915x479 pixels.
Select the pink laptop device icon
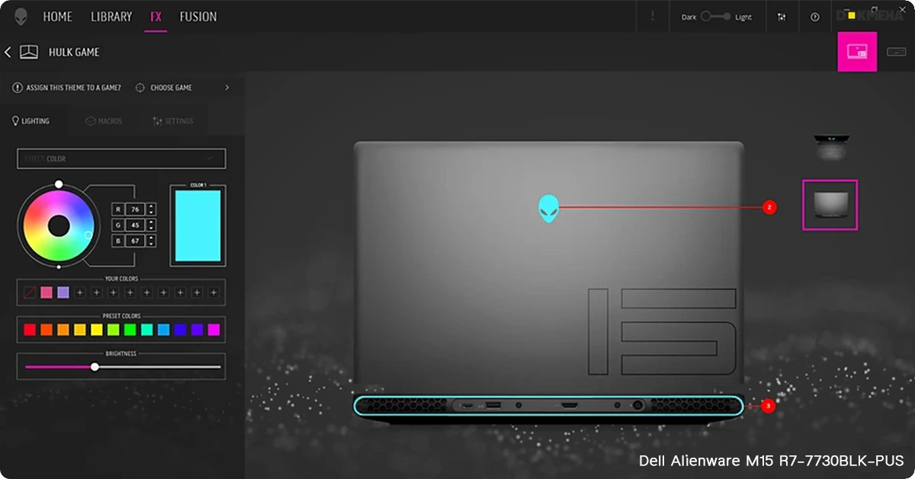(857, 52)
